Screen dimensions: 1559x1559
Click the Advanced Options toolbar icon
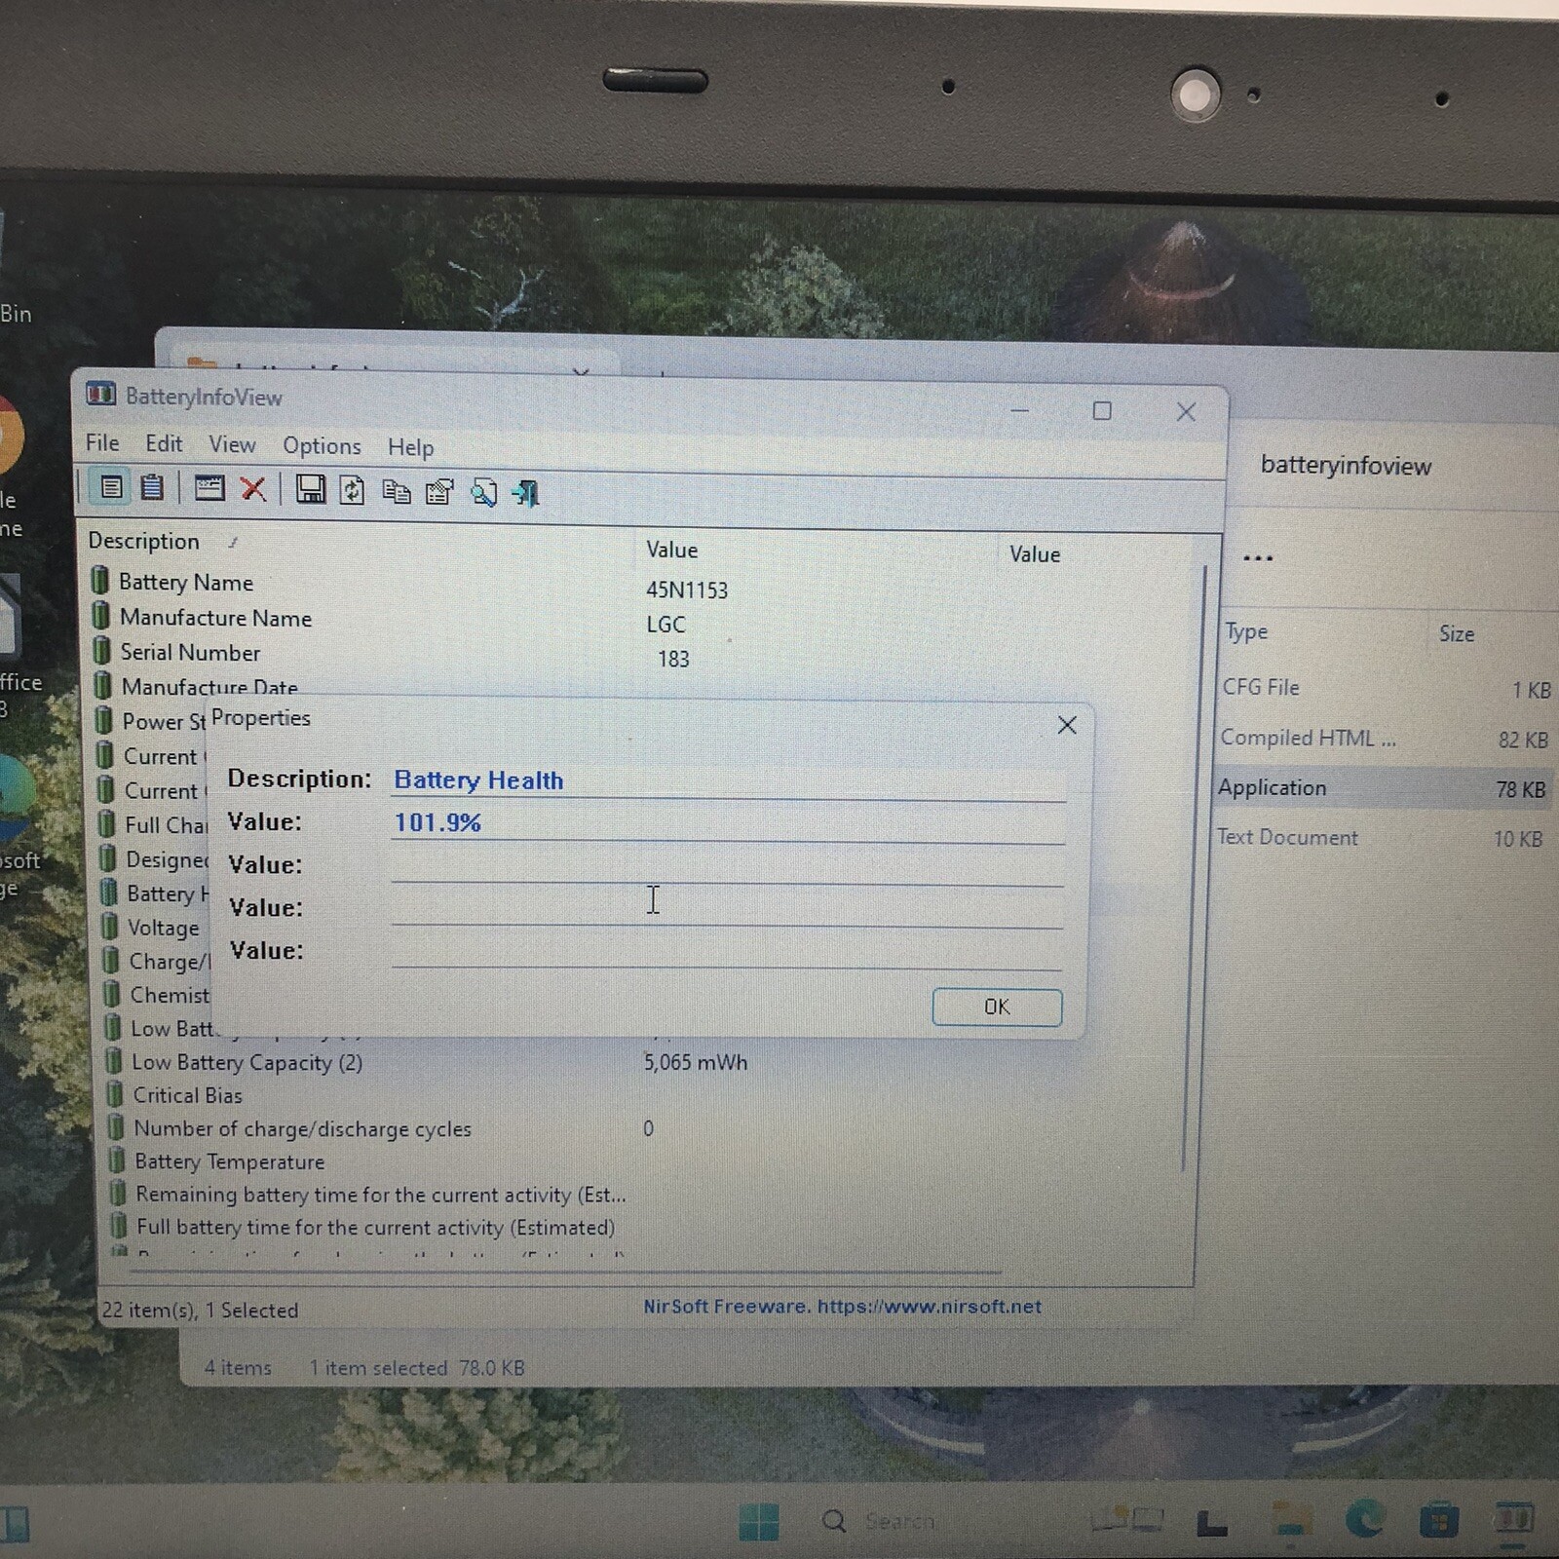pyautogui.click(x=439, y=492)
